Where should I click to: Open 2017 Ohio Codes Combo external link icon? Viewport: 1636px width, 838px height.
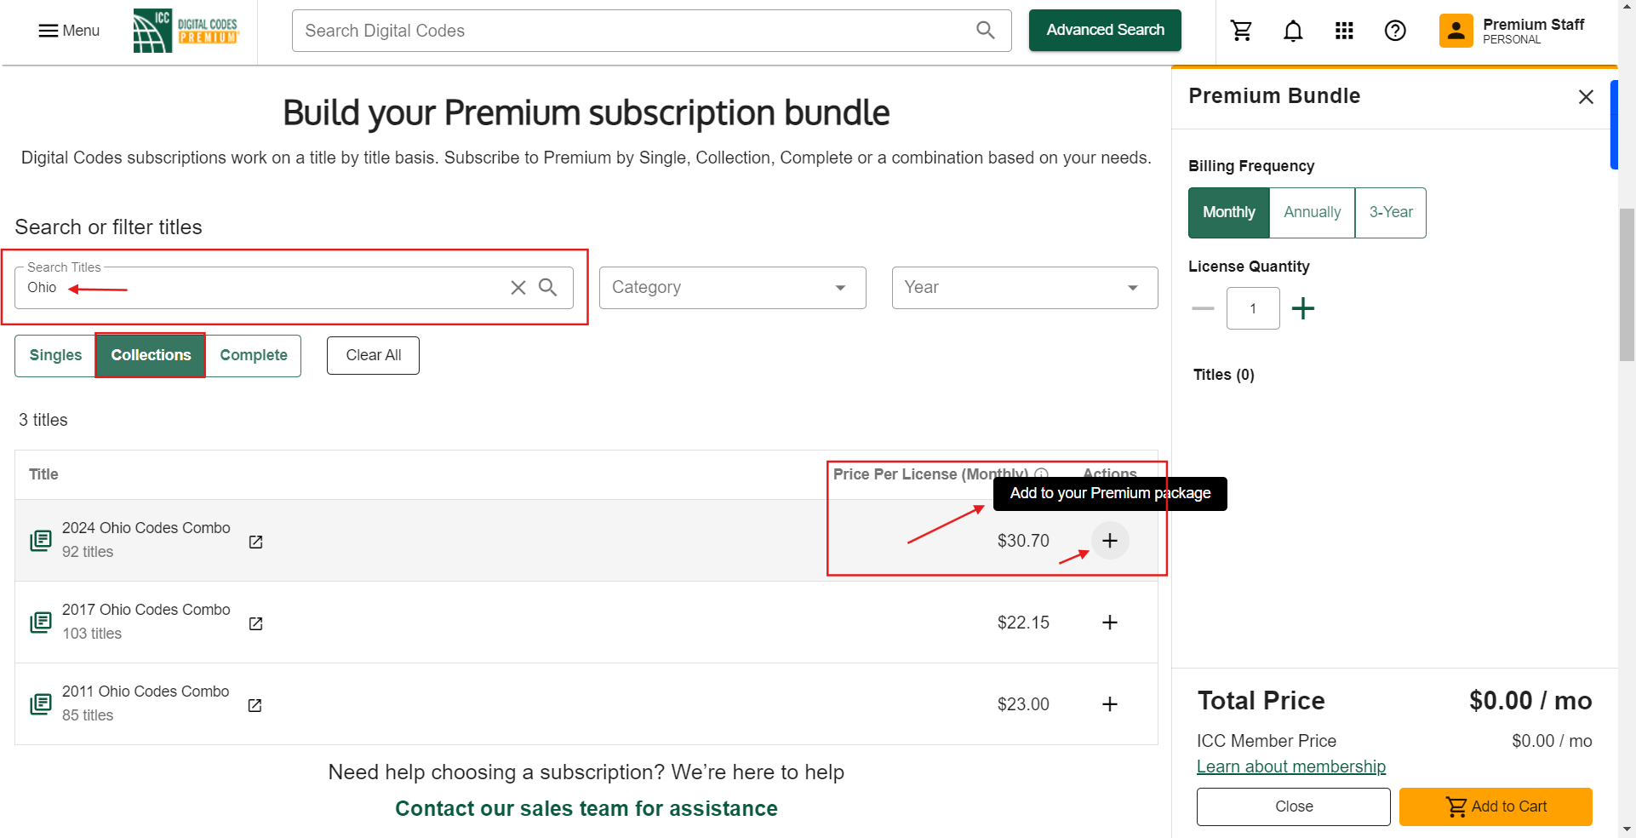coord(255,623)
